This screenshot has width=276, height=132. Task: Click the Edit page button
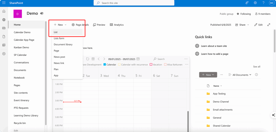(258, 25)
